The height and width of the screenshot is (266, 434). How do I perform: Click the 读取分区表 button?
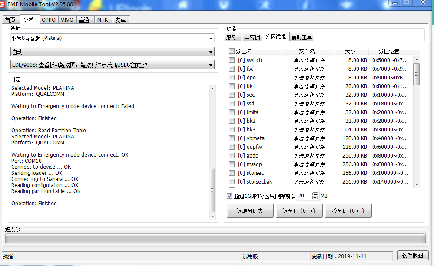[x=250, y=211]
